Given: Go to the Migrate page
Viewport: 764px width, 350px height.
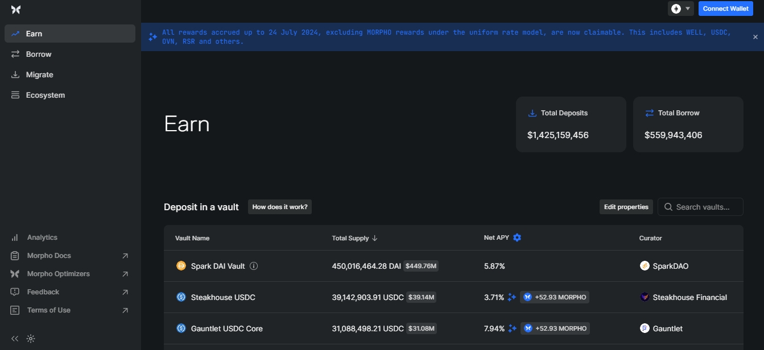Looking at the screenshot, I should [x=70, y=74].
